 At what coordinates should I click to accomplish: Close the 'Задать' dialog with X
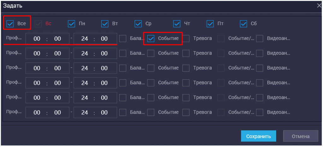pos(319,6)
